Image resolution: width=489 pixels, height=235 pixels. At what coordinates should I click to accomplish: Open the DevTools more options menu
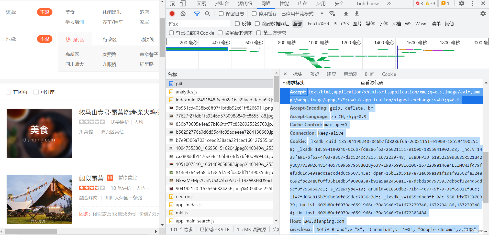472,4
